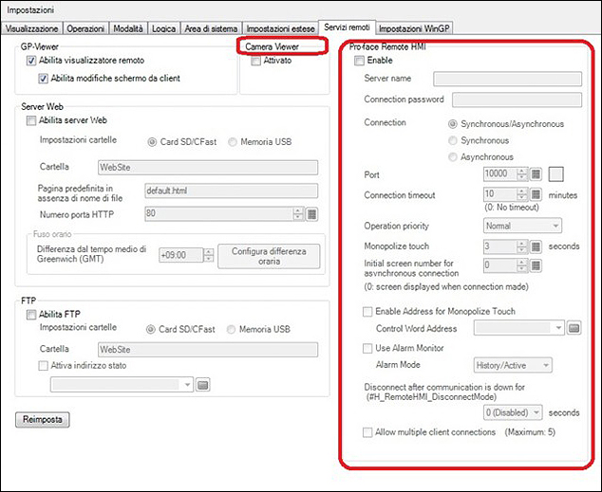
Task: Check Use Alarm Monitor
Action: 367,348
